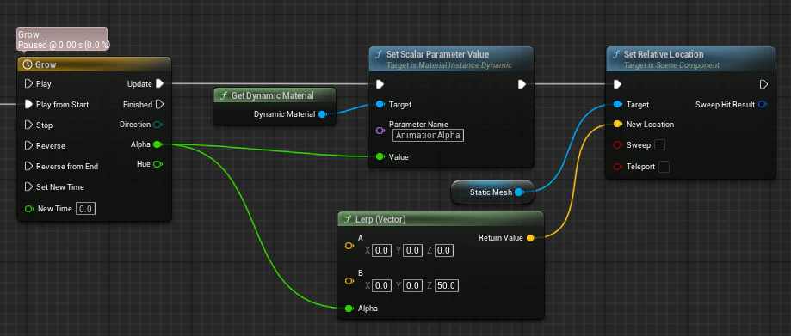
Task: Click the B vector Z field showing 50.0
Action: [446, 285]
